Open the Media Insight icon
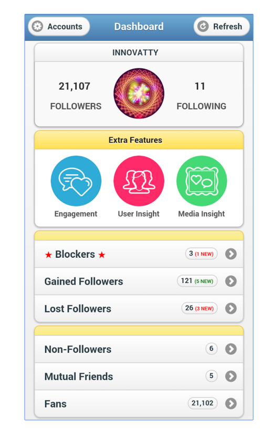Viewport: 260px width, 430px height. [202, 181]
